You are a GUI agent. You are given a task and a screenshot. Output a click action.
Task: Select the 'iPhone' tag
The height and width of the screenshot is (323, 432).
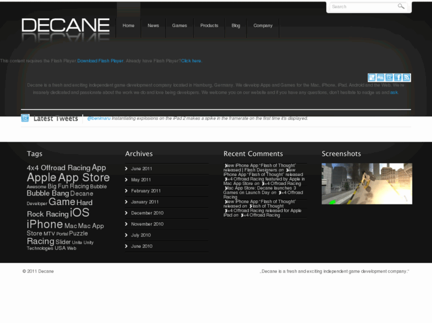[45, 224]
